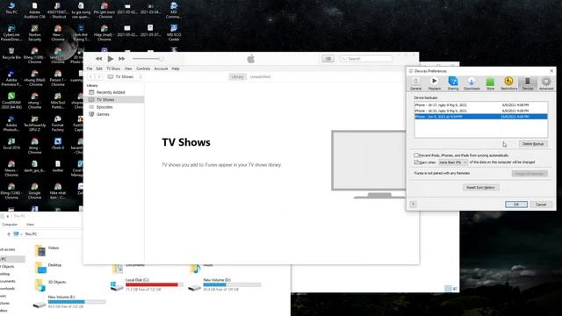Click iTunes play button
The height and width of the screenshot is (316, 562).
coord(111,59)
